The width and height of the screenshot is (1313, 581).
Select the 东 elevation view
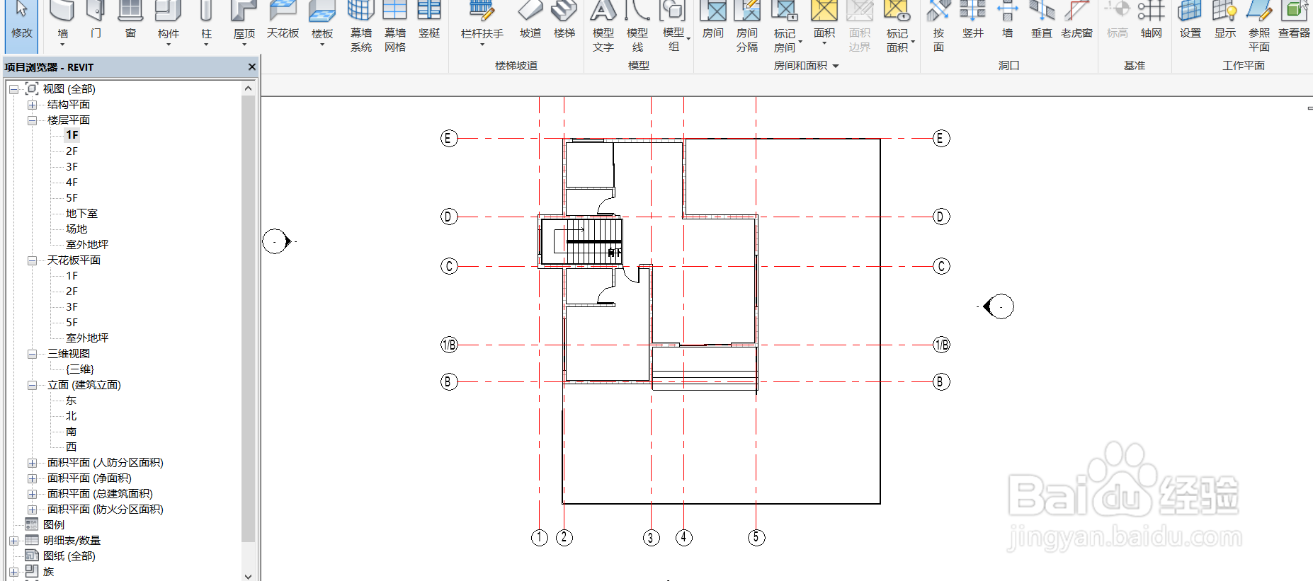click(71, 401)
